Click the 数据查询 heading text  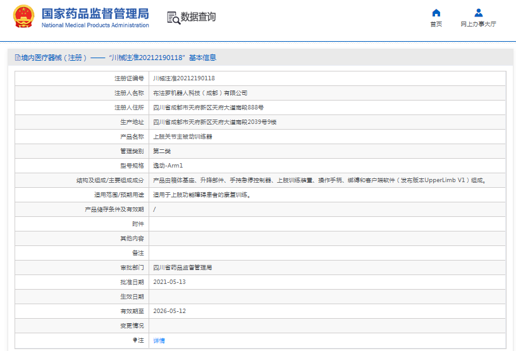coord(198,17)
